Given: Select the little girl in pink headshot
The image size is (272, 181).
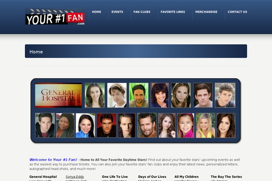Looking at the screenshot, I should pos(186,125).
